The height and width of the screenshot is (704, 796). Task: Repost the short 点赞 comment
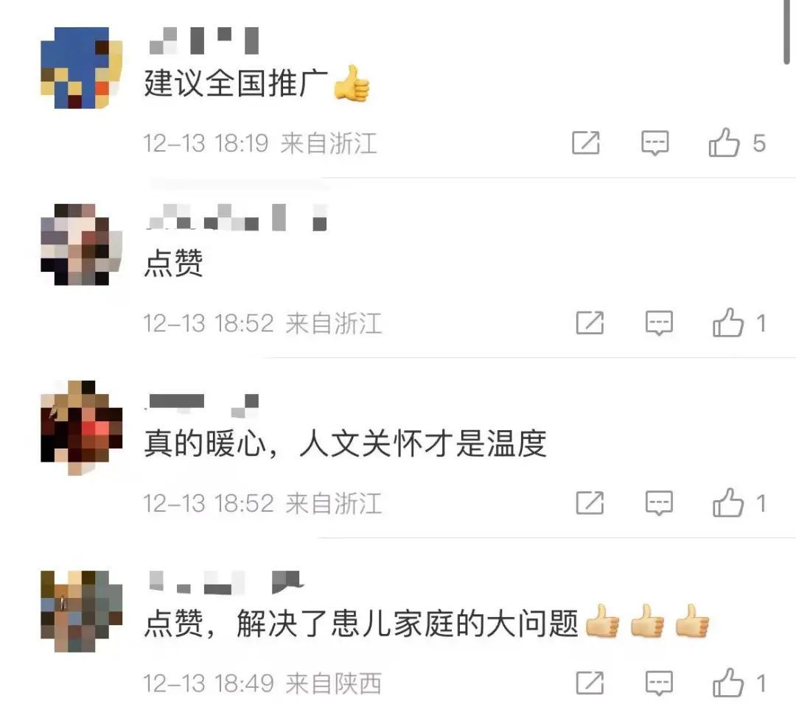click(590, 323)
